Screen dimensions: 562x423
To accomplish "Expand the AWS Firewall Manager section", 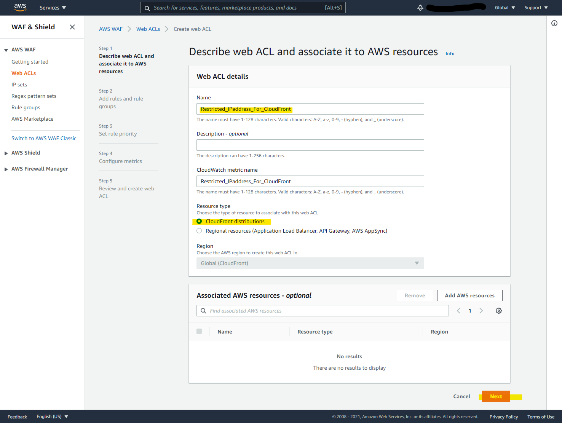I will click(6, 169).
